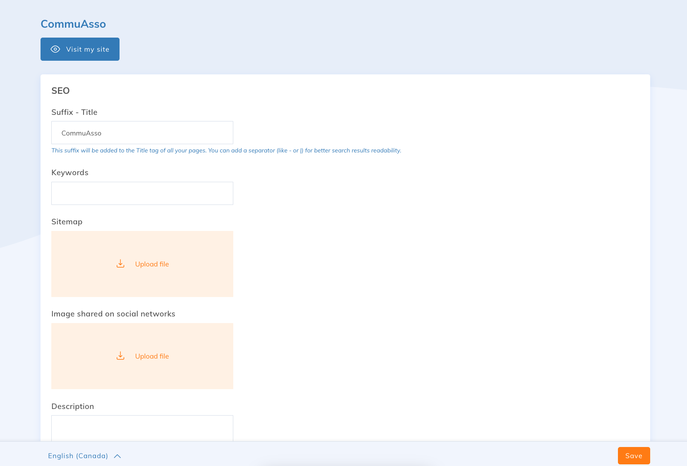Click the SEO section heading
This screenshot has height=466, width=687.
(60, 91)
